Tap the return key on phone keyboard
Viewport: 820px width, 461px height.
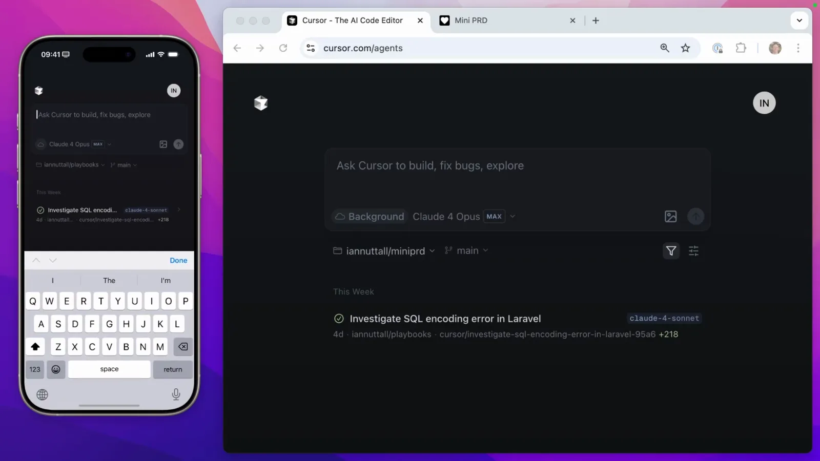pyautogui.click(x=173, y=369)
